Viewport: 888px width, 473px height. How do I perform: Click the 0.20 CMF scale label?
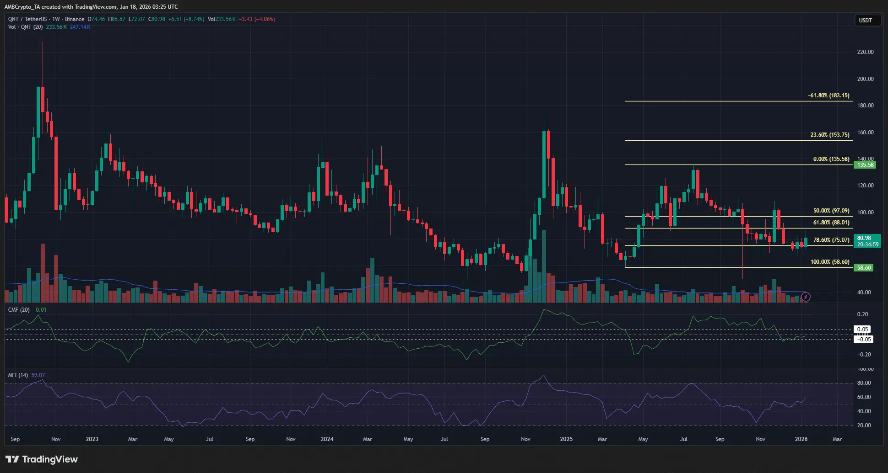[862, 314]
